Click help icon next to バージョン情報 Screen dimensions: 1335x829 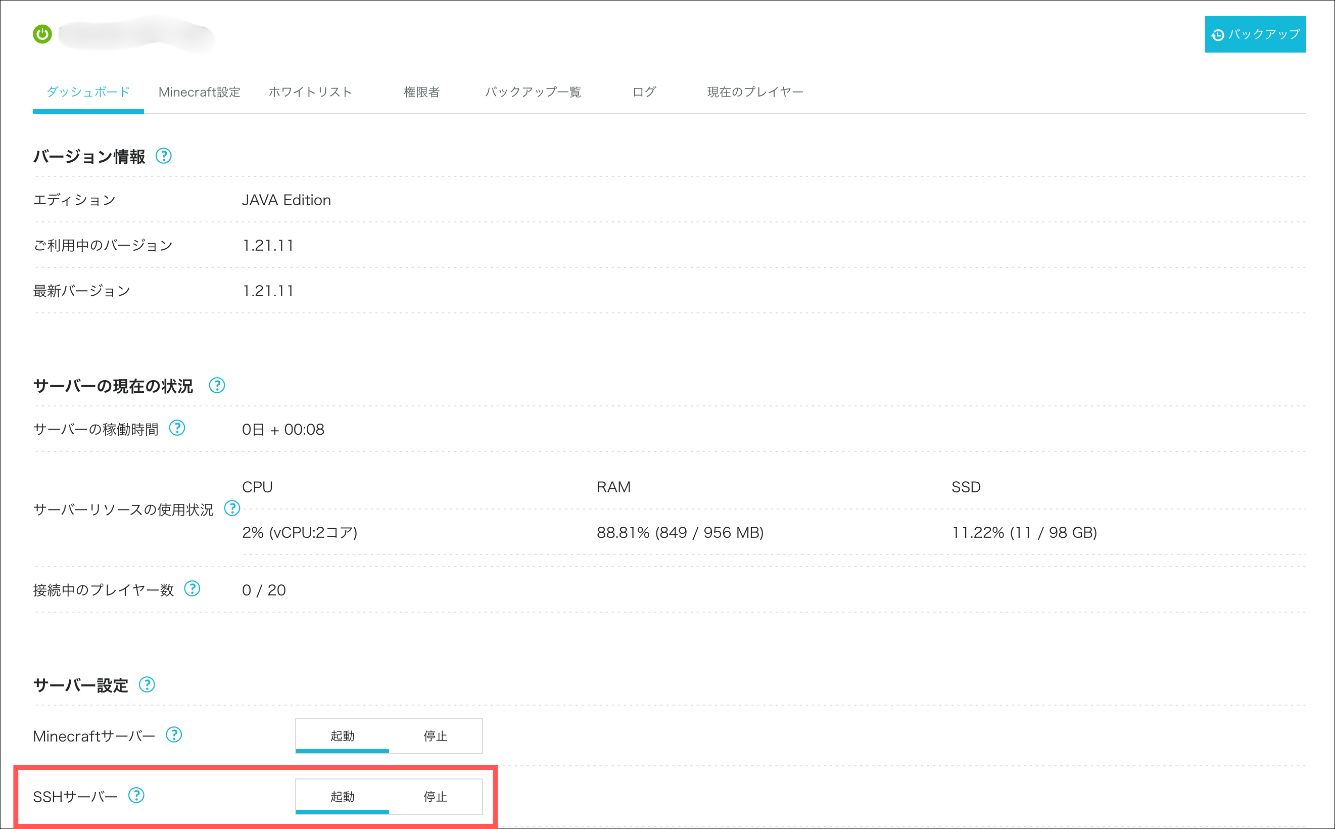[163, 156]
